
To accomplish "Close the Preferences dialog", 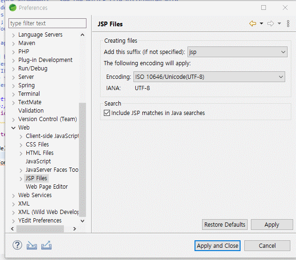I will (285, 8).
